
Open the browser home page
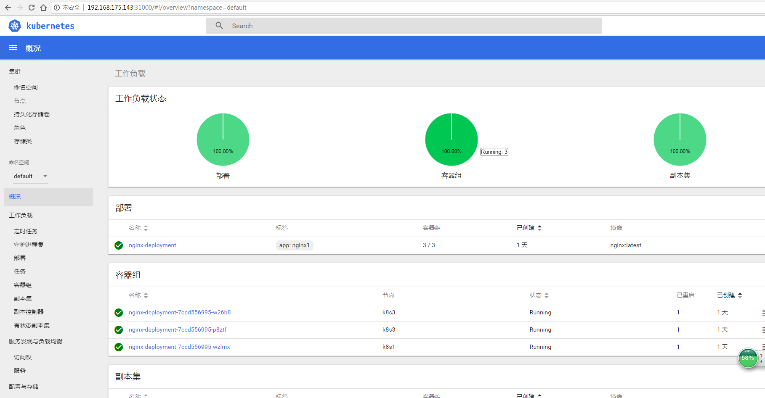(43, 8)
